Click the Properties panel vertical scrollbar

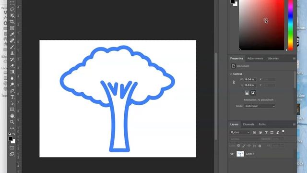[295, 79]
